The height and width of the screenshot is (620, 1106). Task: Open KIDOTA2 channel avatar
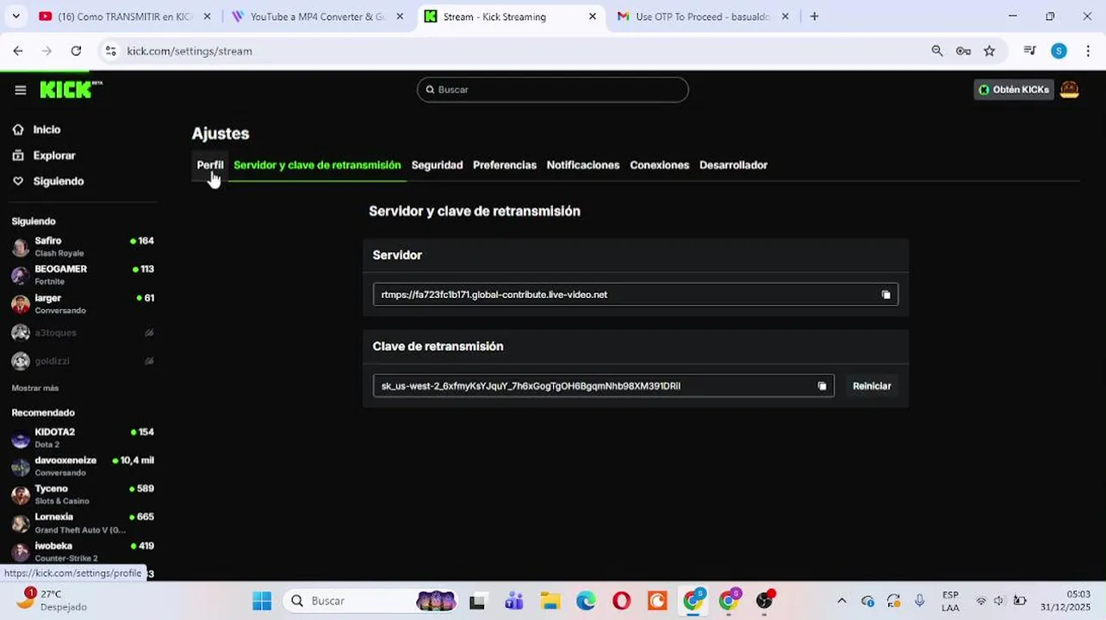click(21, 438)
